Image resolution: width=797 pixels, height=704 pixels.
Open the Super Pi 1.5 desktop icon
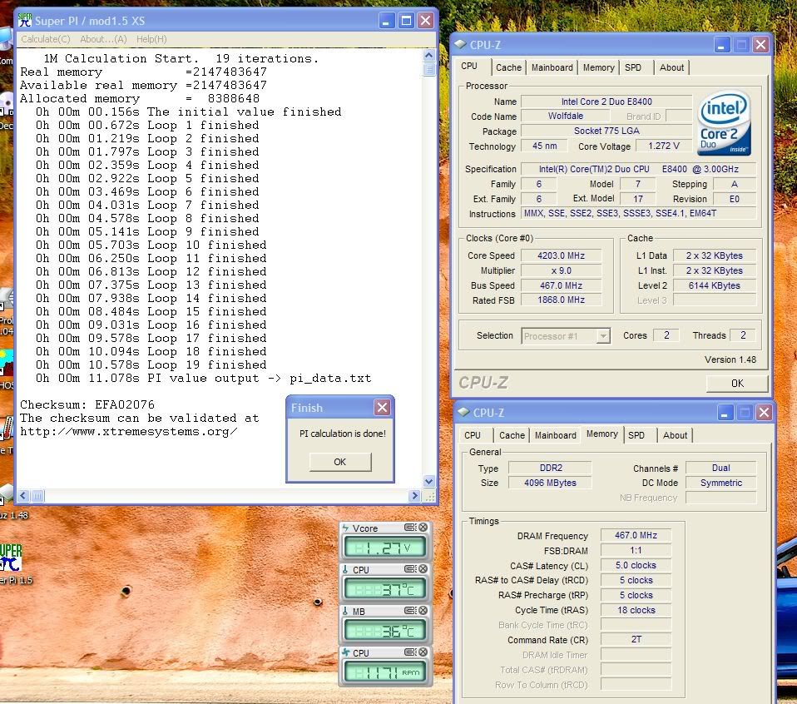11,563
